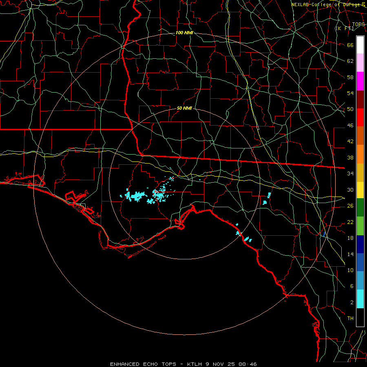This screenshot has height=367, width=367.
Task: Click the dark maroon swatch on the color scale
Action: (360, 99)
